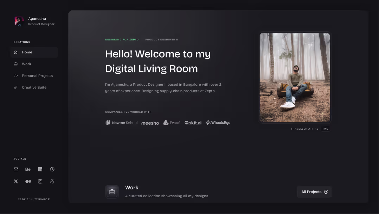Open the X (Twitter) profile icon
This screenshot has height=214, width=379.
coord(16,181)
